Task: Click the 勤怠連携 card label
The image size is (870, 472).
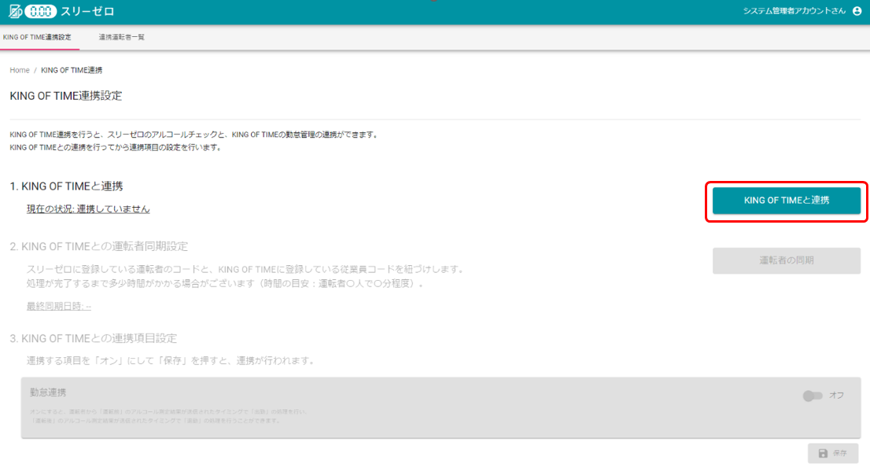Action: pyautogui.click(x=48, y=392)
